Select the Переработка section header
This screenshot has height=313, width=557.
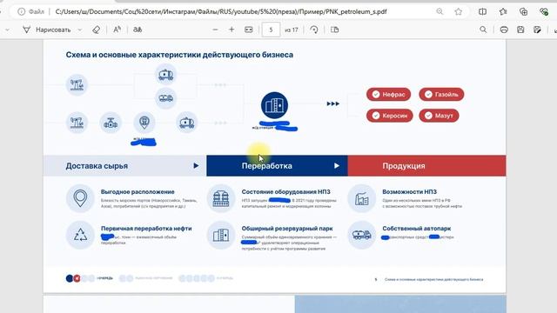(277, 166)
